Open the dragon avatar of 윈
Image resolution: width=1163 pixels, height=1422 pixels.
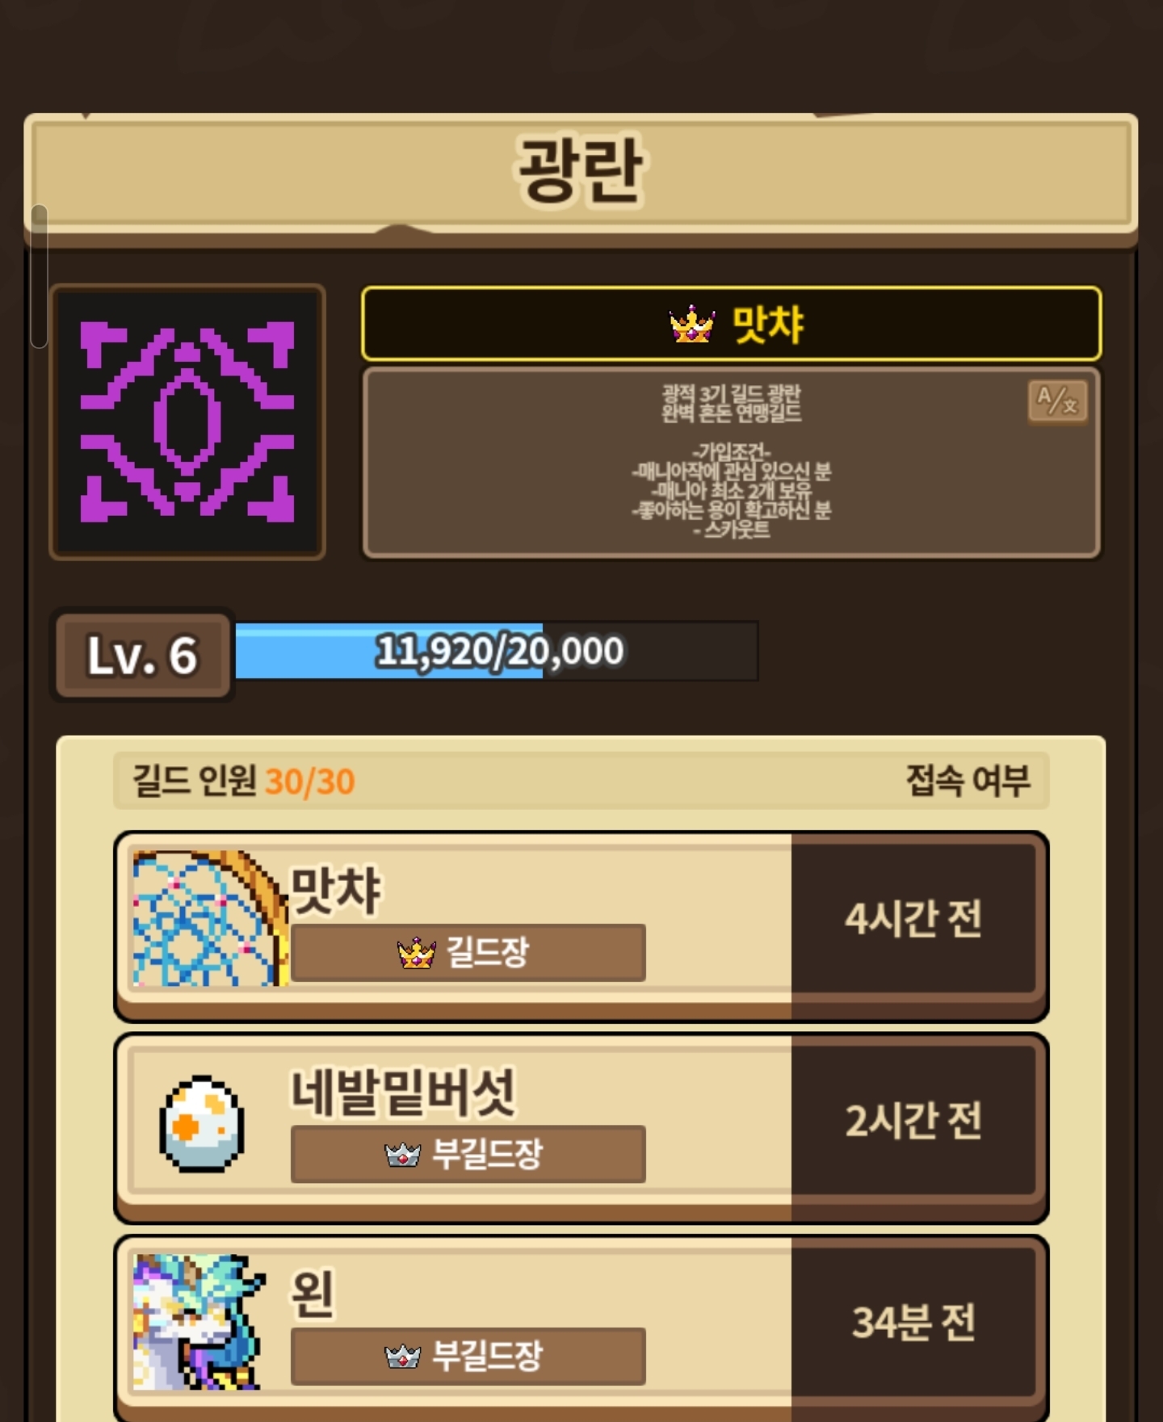pyautogui.click(x=199, y=1321)
